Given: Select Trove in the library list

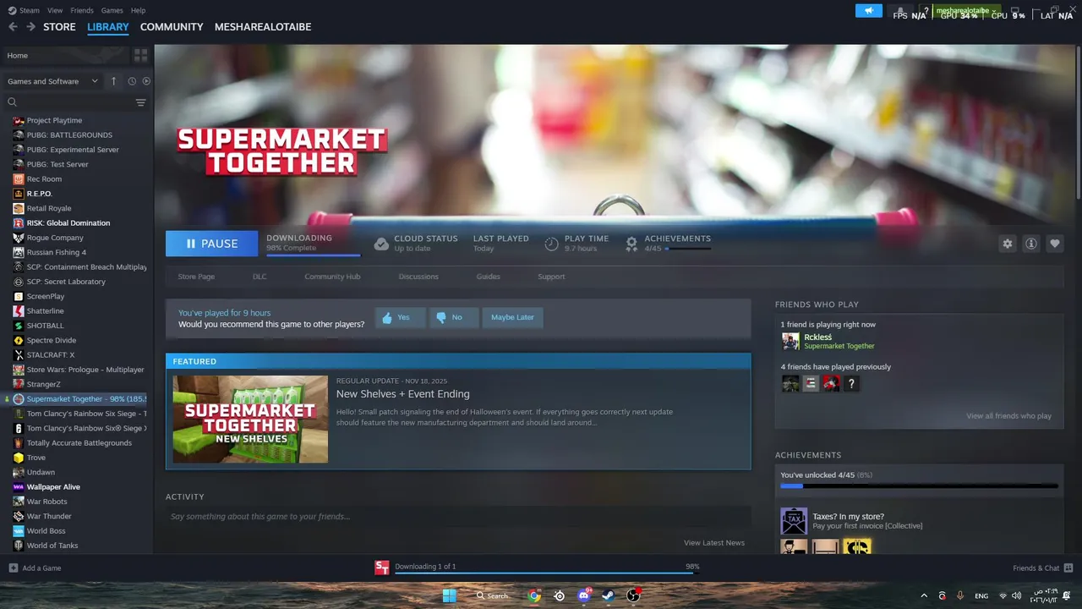Looking at the screenshot, I should (x=36, y=458).
